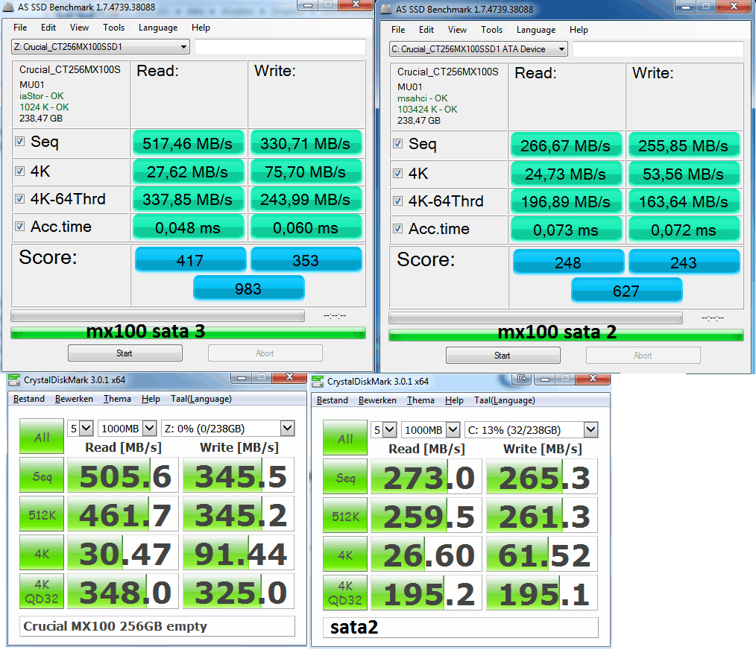
Task: Click Seq write value 255,85 MB/s
Action: [x=684, y=145]
